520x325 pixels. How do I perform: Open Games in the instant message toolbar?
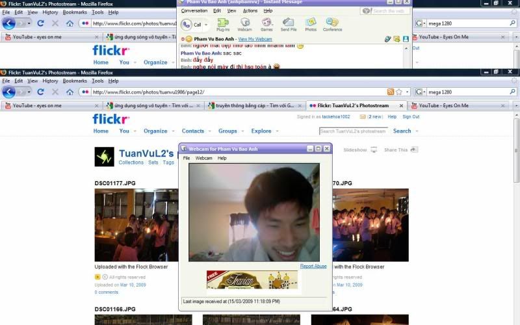(266, 24)
